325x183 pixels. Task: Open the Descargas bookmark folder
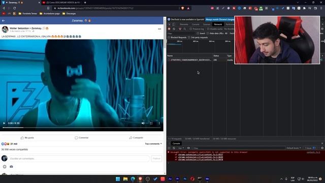coord(69,14)
